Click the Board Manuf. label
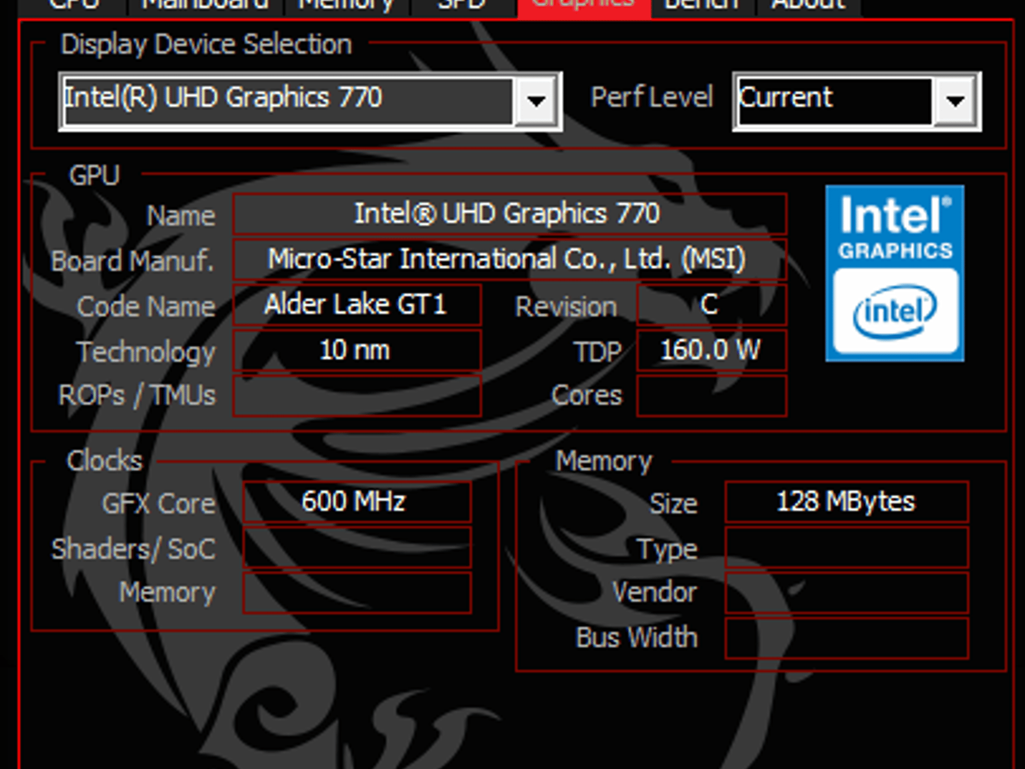1025x769 pixels. pos(133,261)
